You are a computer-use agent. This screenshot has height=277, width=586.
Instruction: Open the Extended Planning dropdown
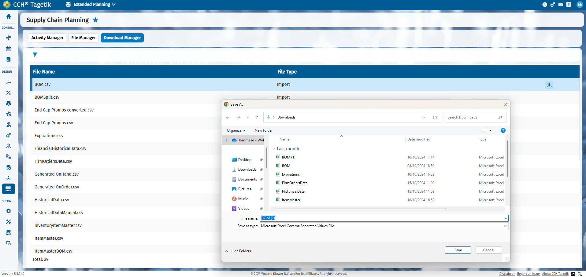pyautogui.click(x=91, y=5)
